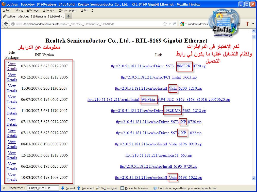Viewport: 257px width, 192px height.
Task: Minimize the Firefox window
Action: pos(241,4)
